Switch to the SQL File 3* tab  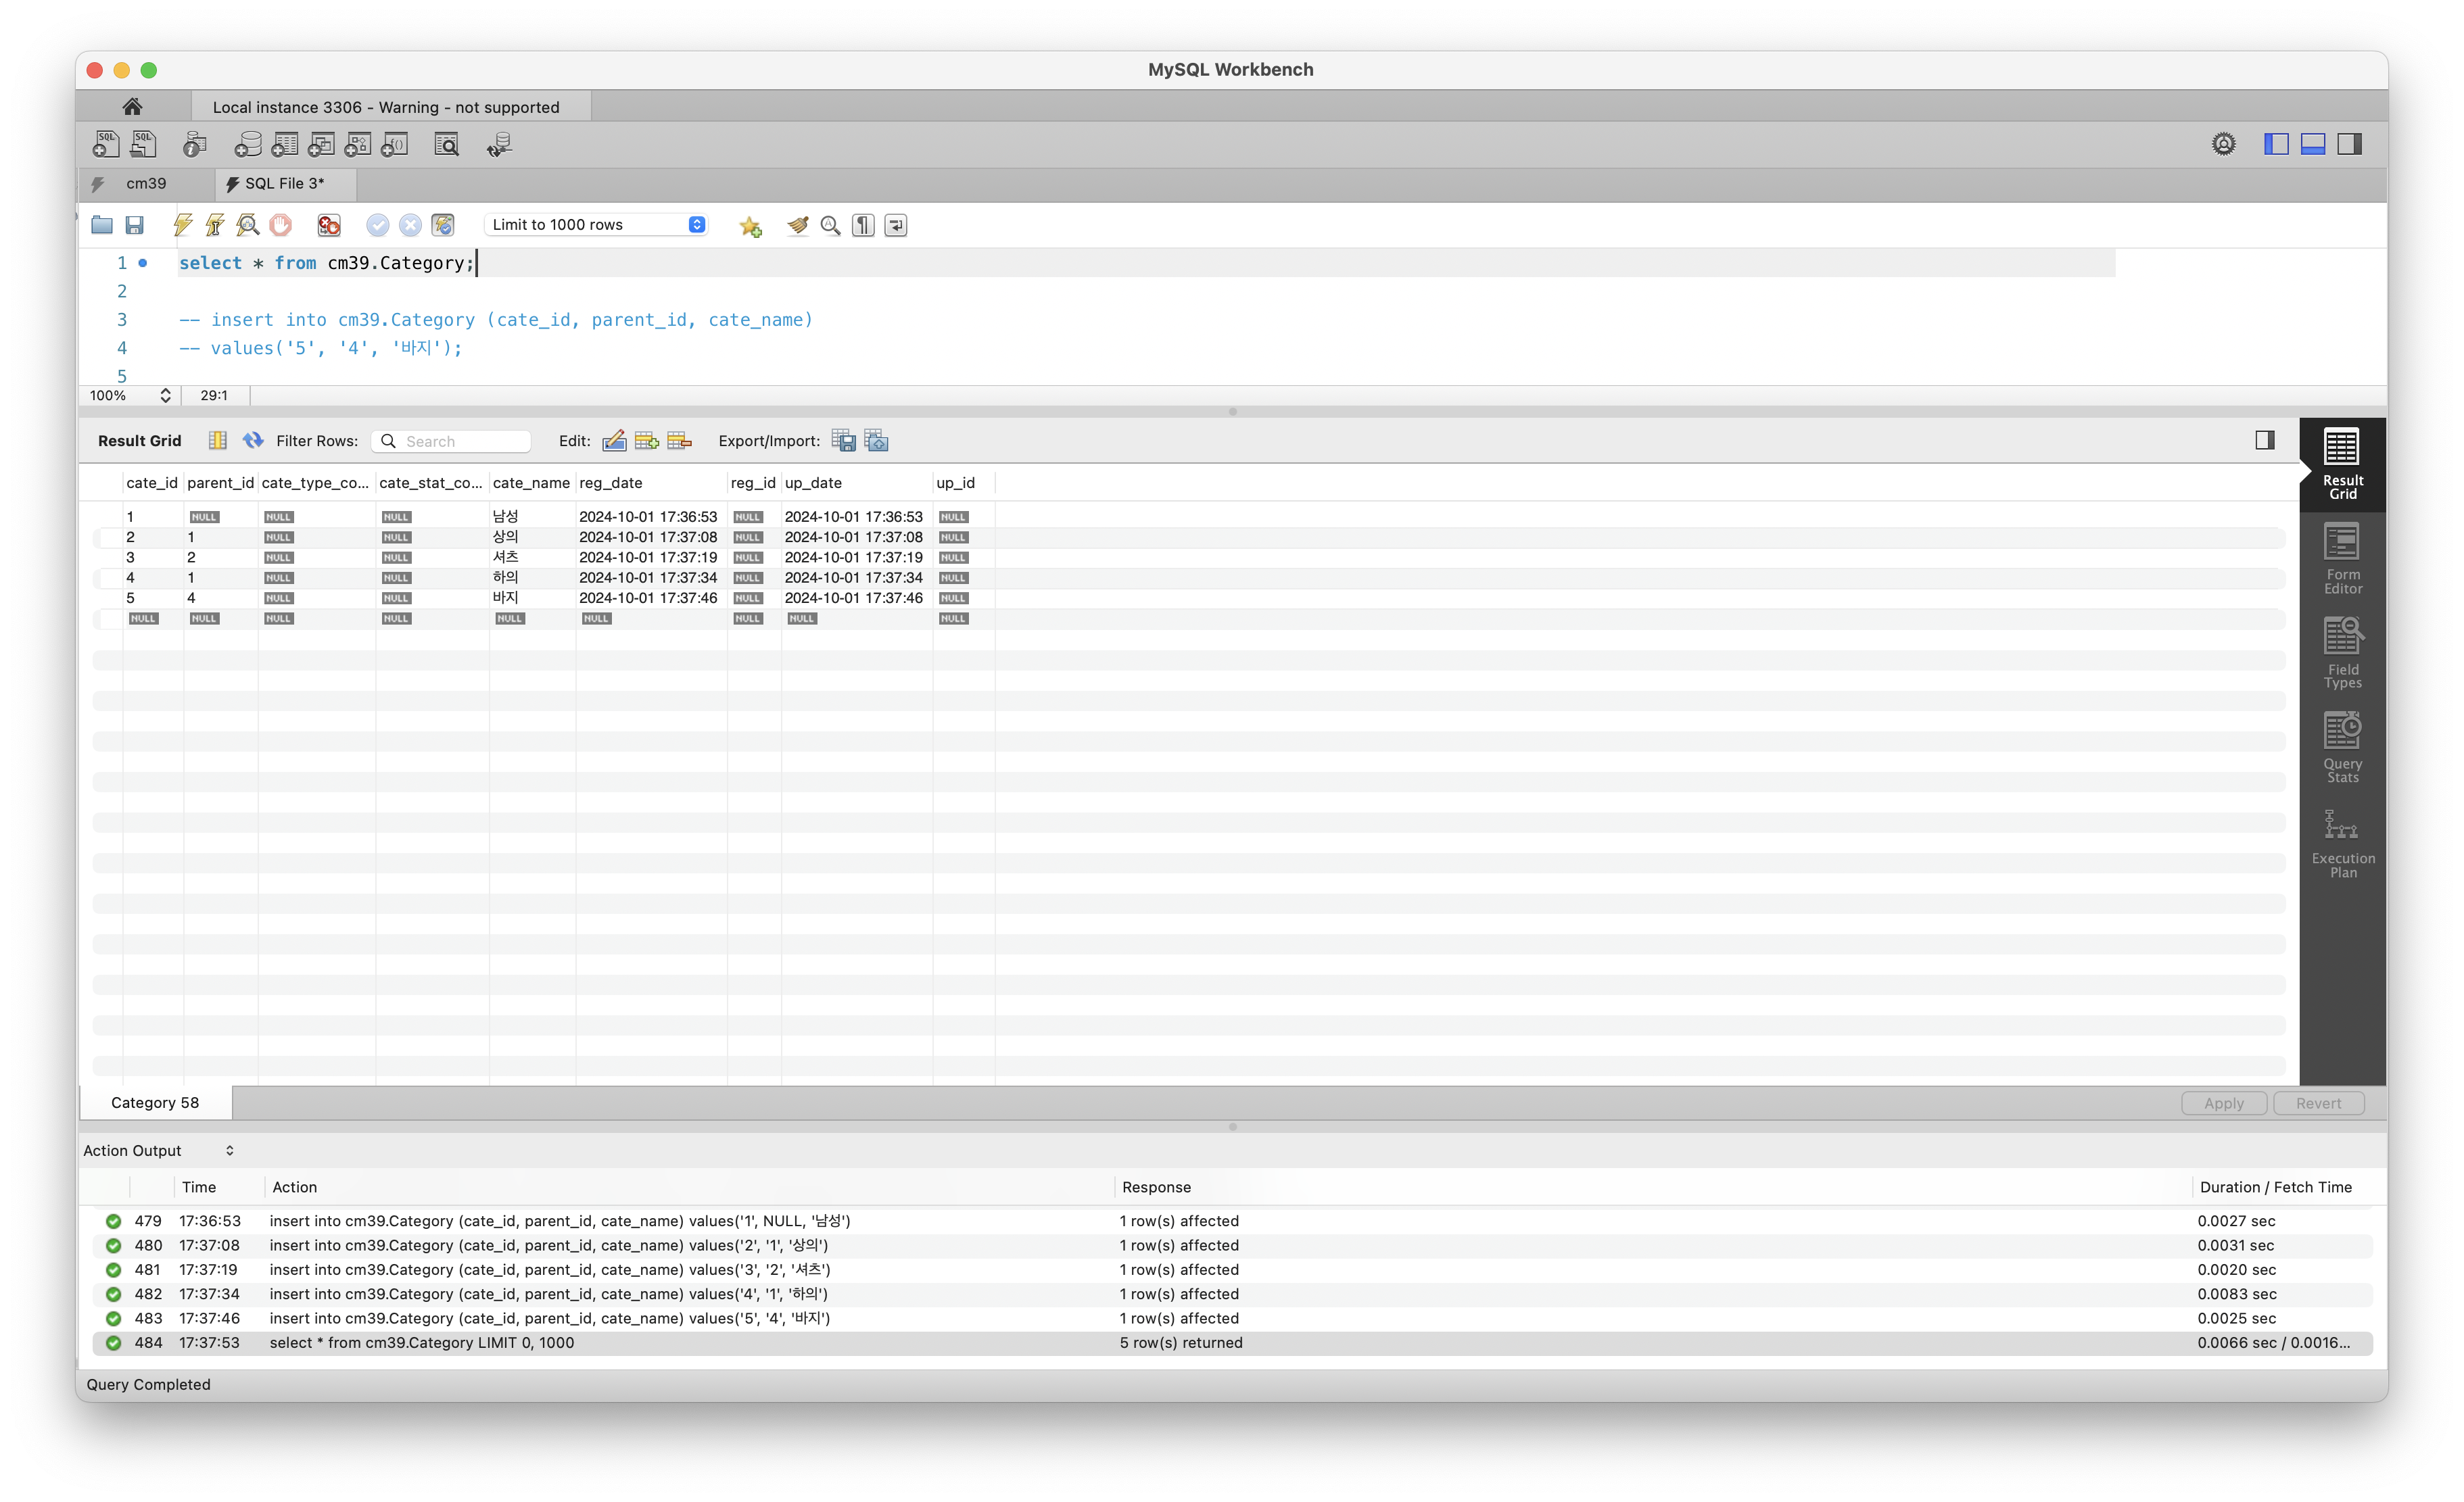pyautogui.click(x=285, y=184)
